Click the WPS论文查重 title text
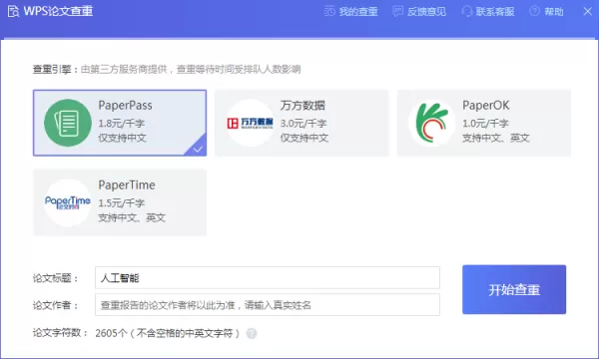Viewport: 599px width, 359px height. (59, 11)
